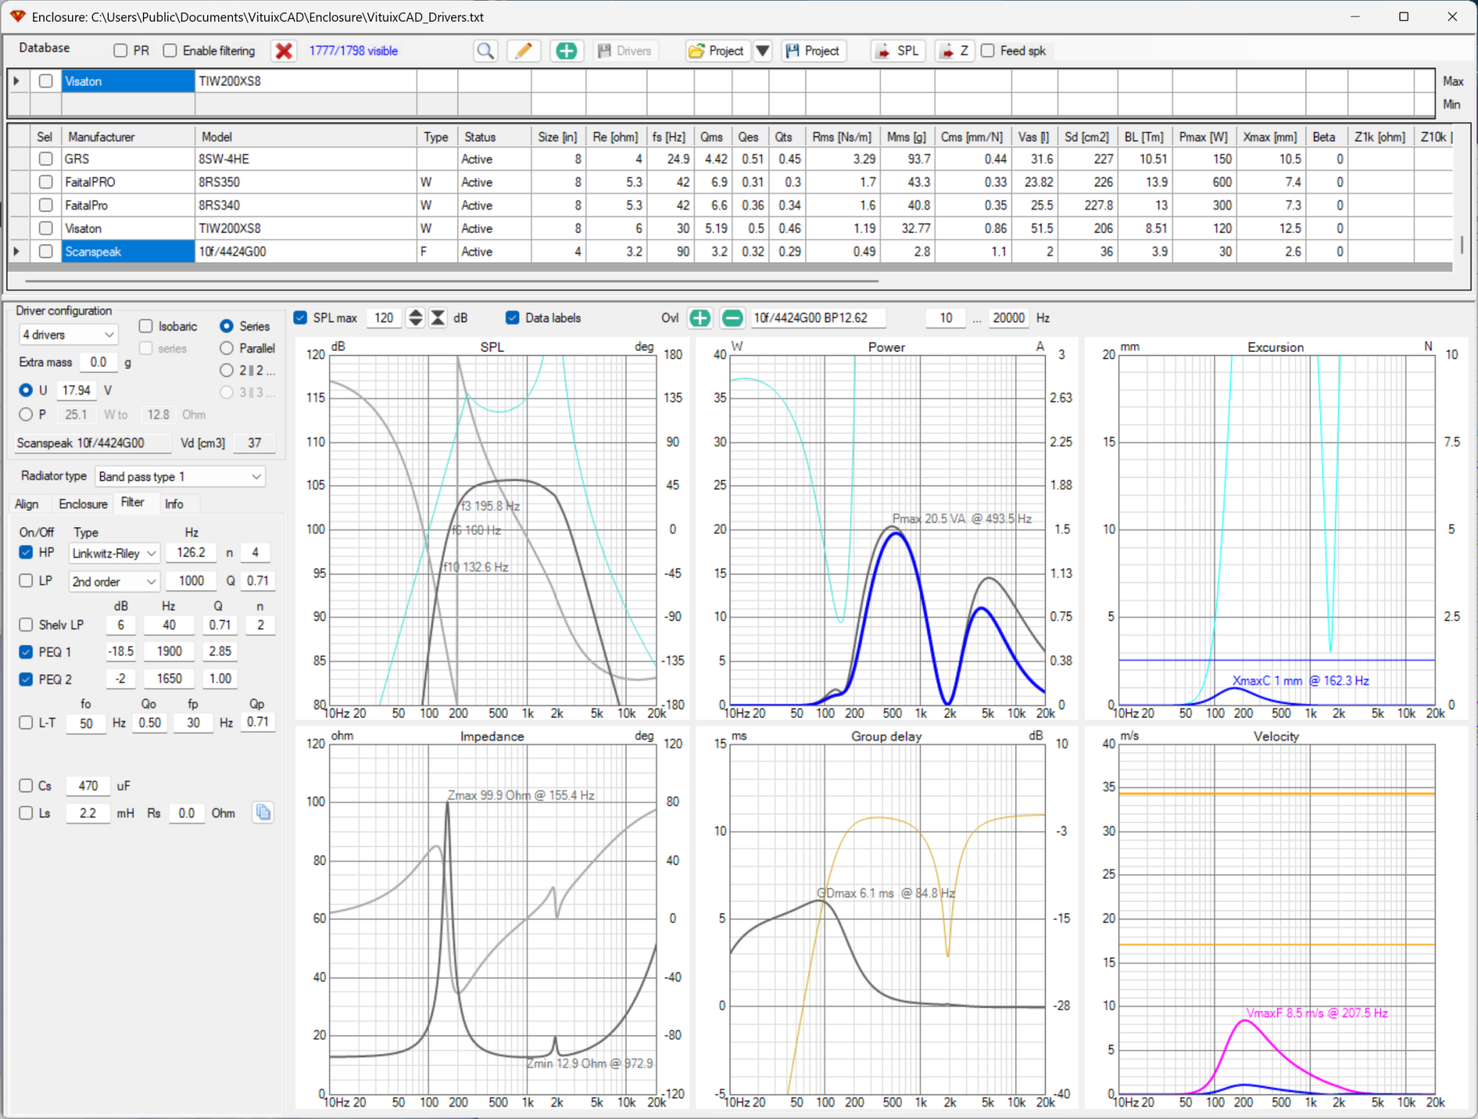Click the U voltage input field 17.94
The height and width of the screenshot is (1119, 1478).
click(x=76, y=391)
